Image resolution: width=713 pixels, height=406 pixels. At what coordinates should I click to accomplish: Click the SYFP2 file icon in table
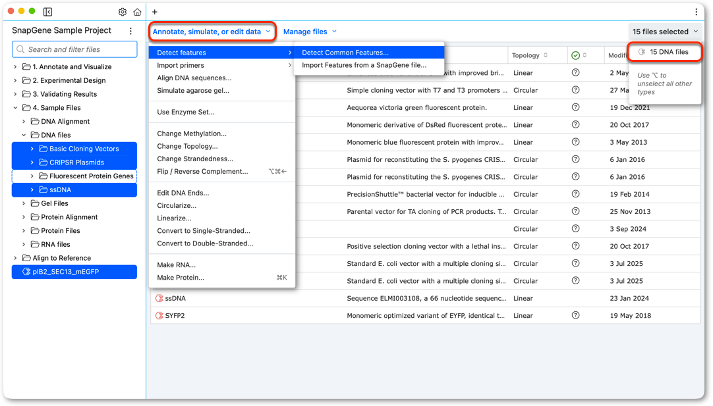click(159, 316)
